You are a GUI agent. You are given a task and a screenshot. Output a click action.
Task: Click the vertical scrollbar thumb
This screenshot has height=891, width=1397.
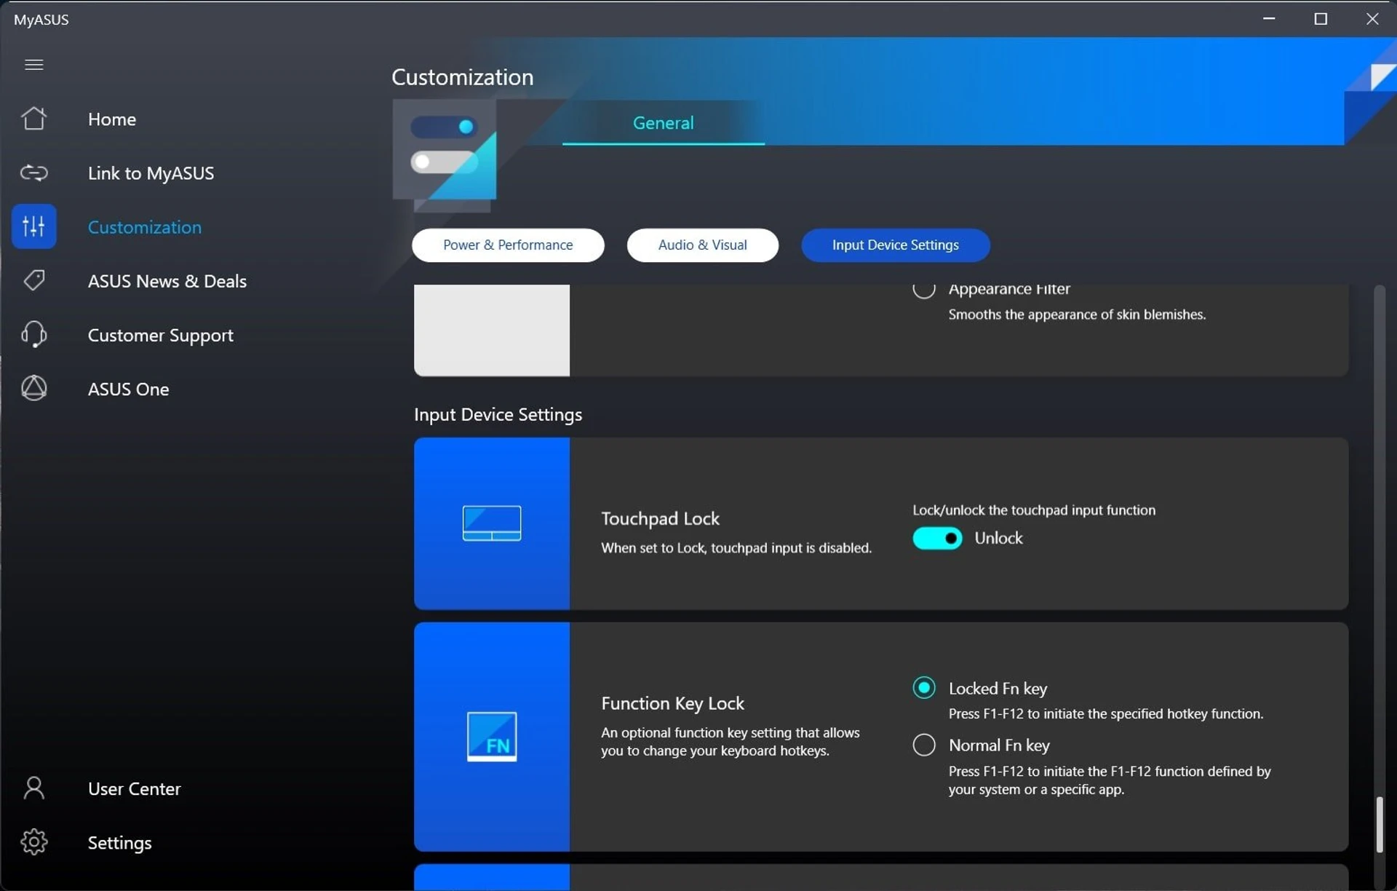[1379, 825]
